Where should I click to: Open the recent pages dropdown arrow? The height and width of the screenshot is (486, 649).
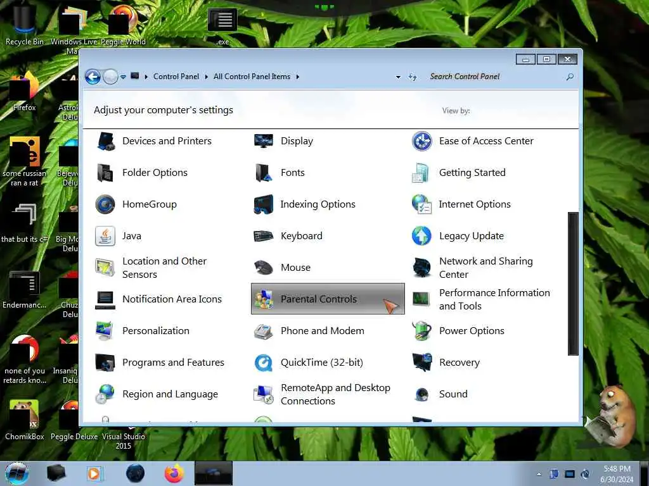123,77
